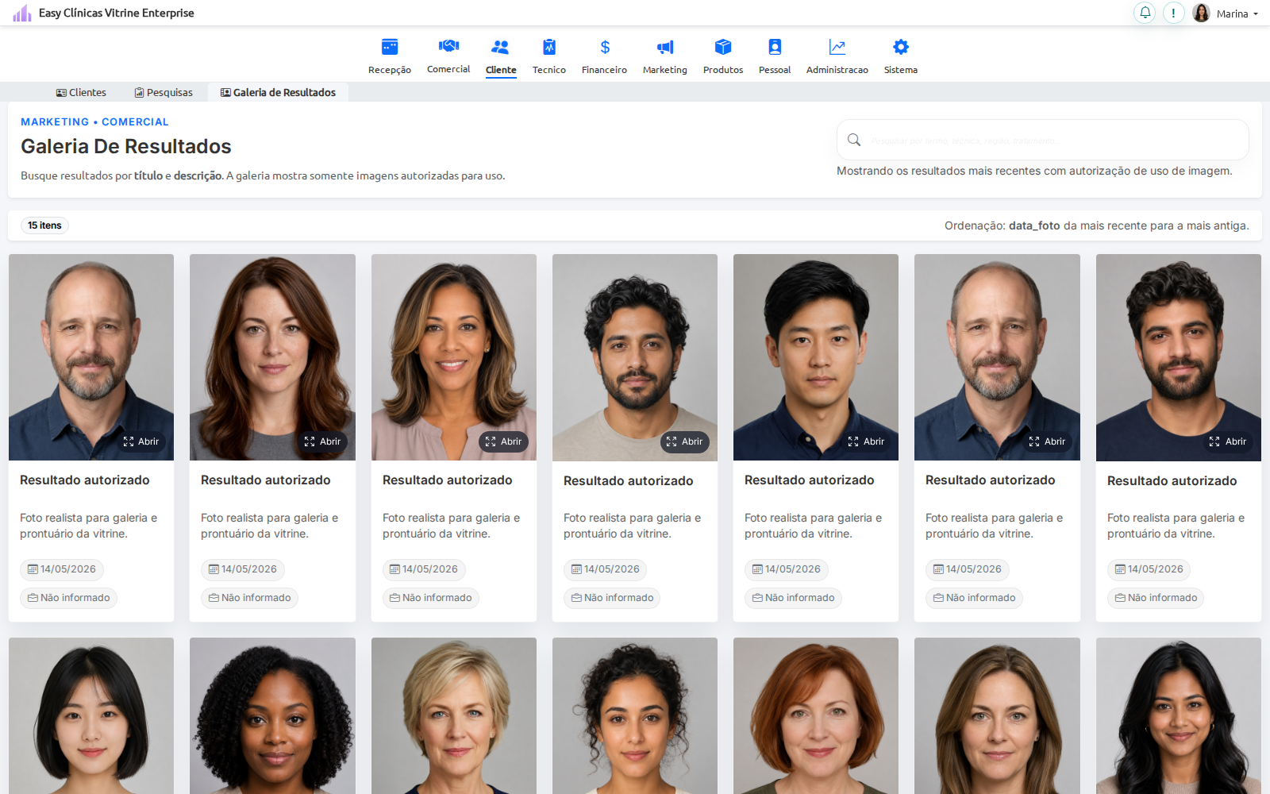Click Abrir on the seventh card's bearded man photo

point(1228,441)
